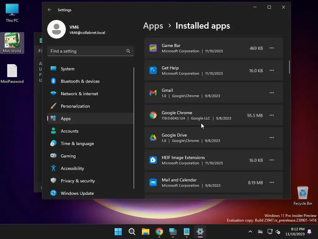Show hidden system tray icons
Screen dimensions: 318x239
tap(250, 232)
